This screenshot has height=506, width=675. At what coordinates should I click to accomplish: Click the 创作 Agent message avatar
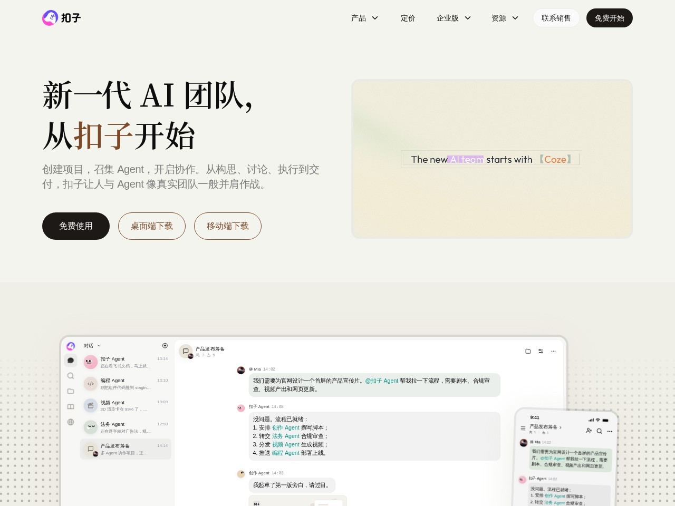point(240,474)
